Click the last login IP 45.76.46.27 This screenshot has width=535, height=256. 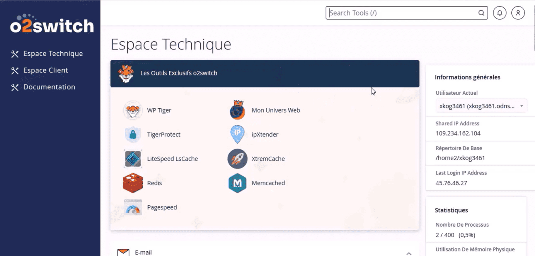pyautogui.click(x=451, y=183)
